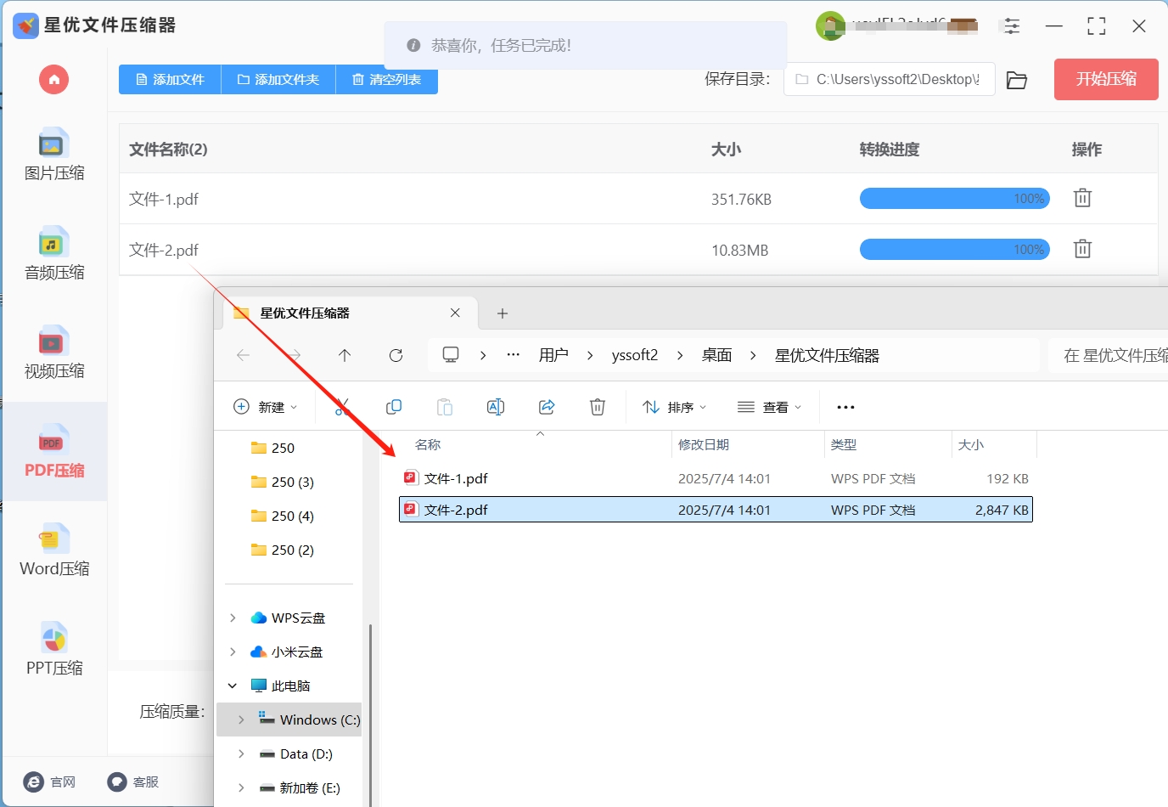Close the 星优文件压缩器 Explorer tab
This screenshot has height=807, width=1168.
coord(455,313)
